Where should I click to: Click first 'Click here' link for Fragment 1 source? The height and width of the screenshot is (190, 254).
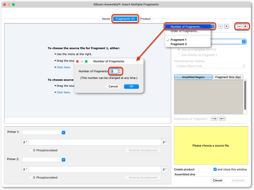coord(63,67)
